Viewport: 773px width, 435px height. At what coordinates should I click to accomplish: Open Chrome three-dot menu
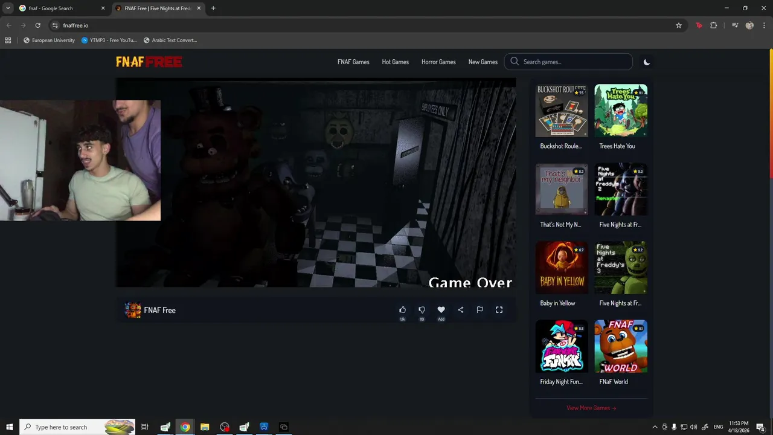[x=764, y=25]
